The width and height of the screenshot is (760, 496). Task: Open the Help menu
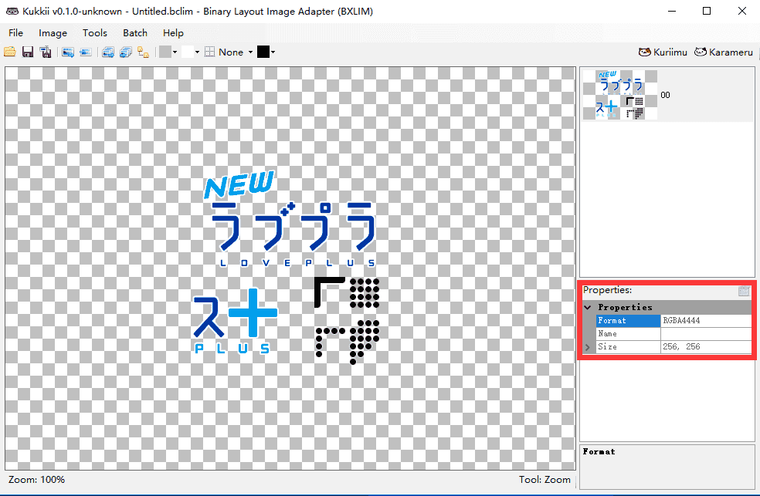click(x=173, y=33)
